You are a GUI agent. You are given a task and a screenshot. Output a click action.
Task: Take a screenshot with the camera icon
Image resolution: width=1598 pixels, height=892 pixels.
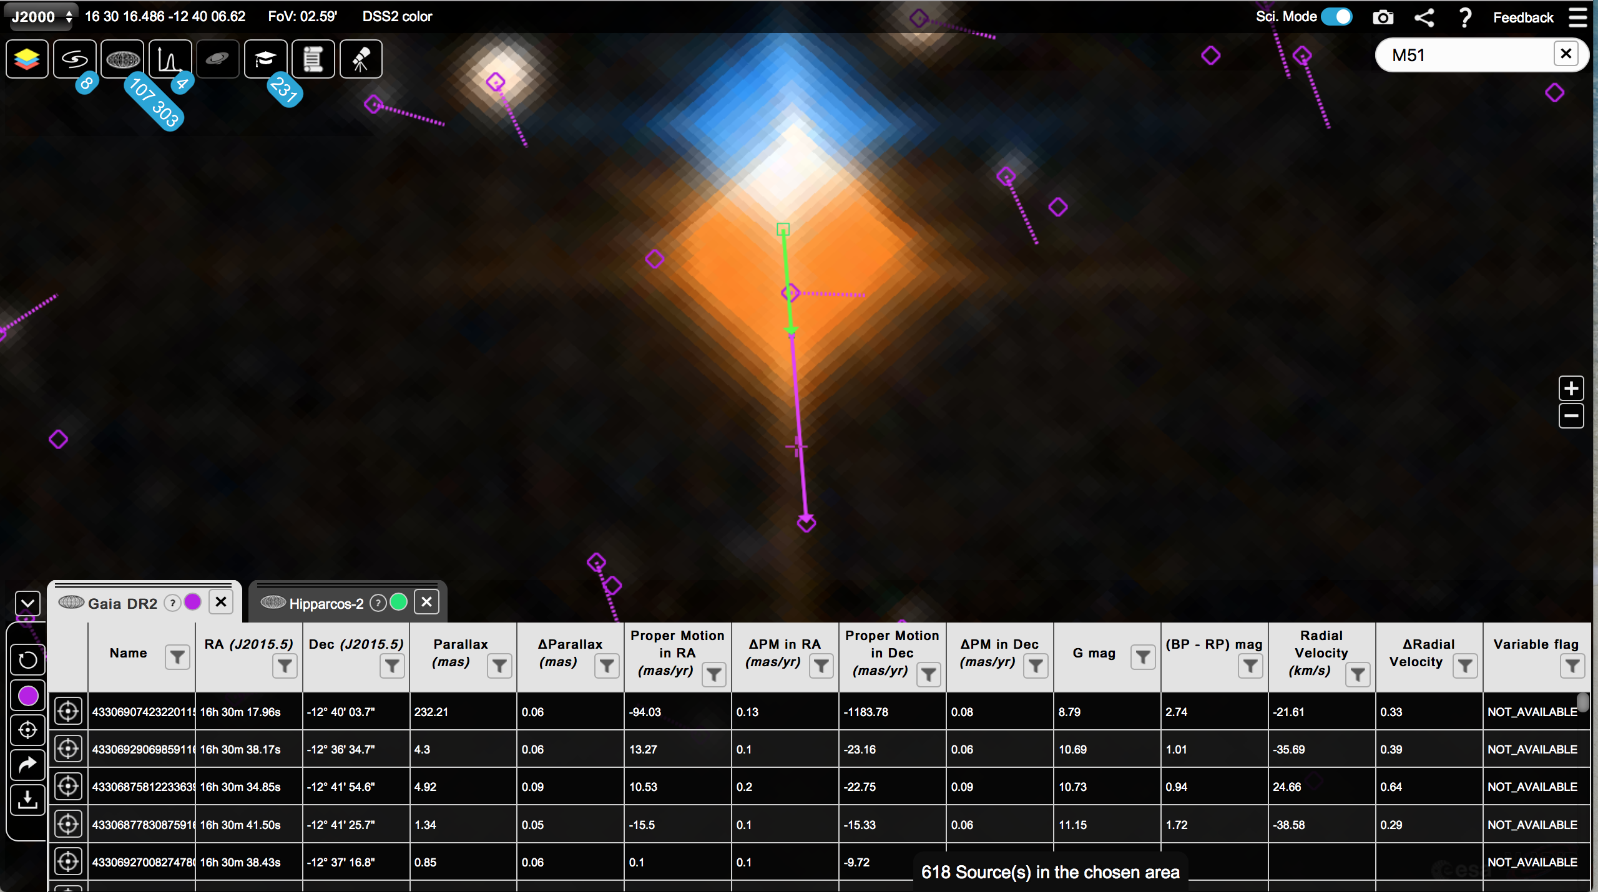(1383, 17)
